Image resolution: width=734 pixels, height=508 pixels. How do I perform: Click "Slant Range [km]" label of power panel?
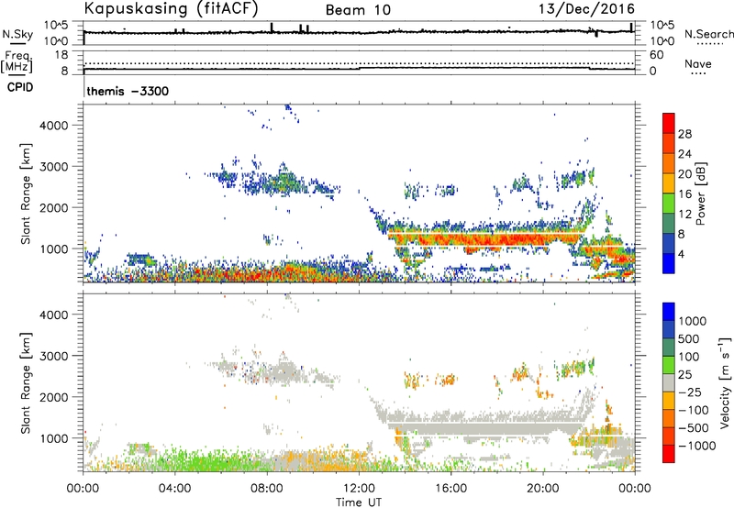(x=26, y=193)
